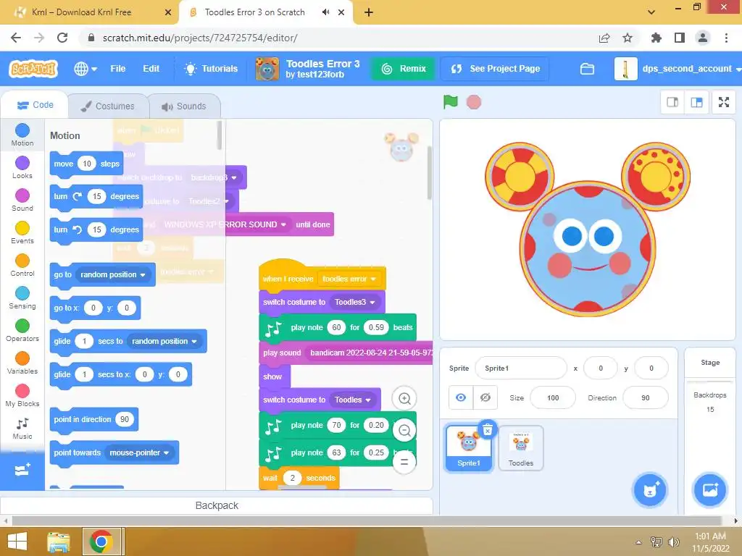Open the My Stuff folder icon
This screenshot has height=556, width=742.
(x=587, y=69)
